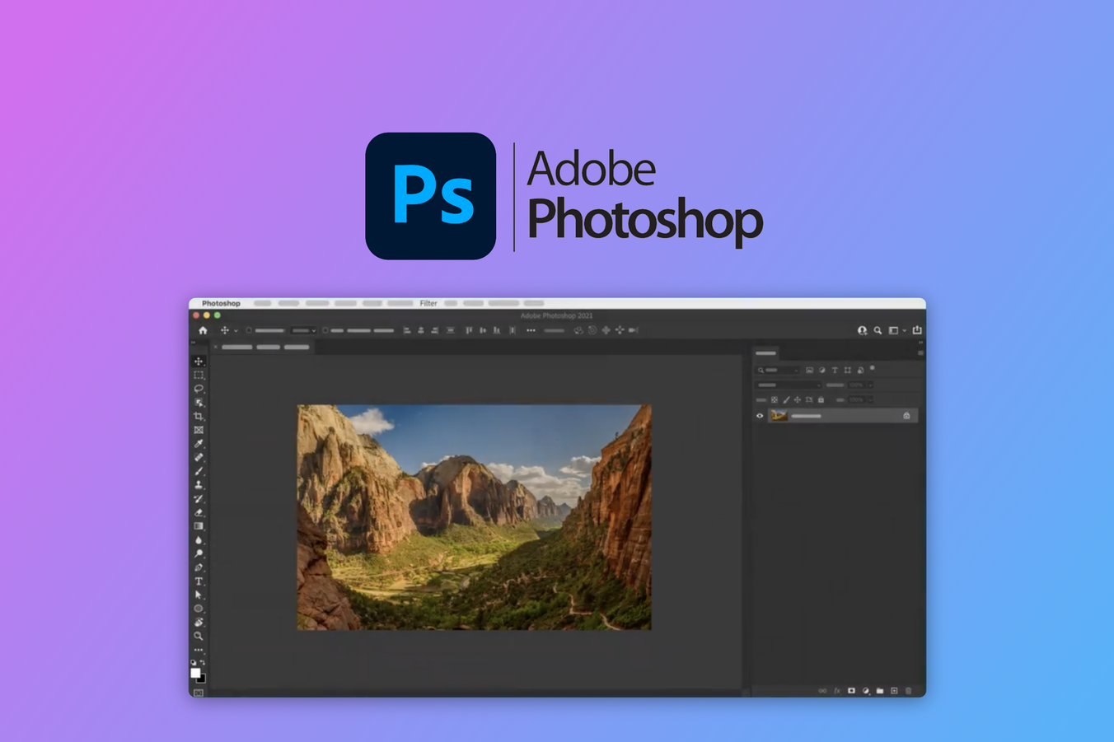Viewport: 1114px width, 742px height.
Task: Click the 3D pan mode icon
Action: pyautogui.click(x=606, y=330)
